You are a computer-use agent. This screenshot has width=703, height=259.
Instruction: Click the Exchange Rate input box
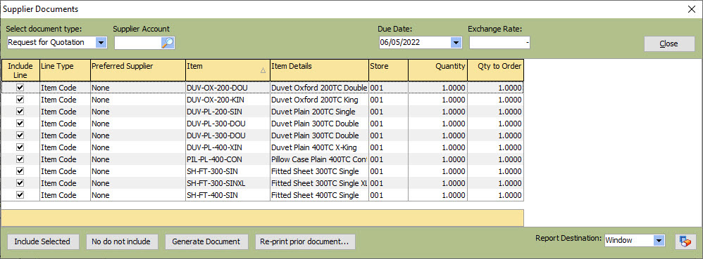click(499, 42)
